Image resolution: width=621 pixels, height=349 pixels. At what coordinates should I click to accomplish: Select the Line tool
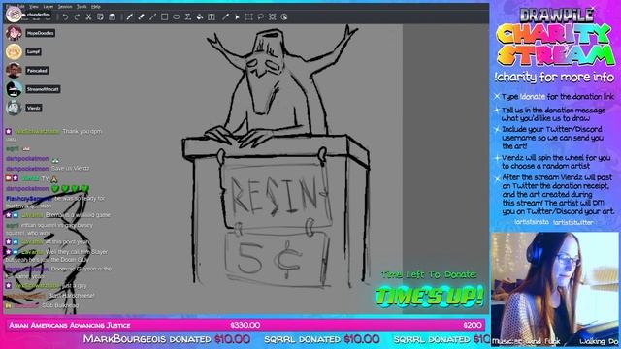click(x=153, y=17)
